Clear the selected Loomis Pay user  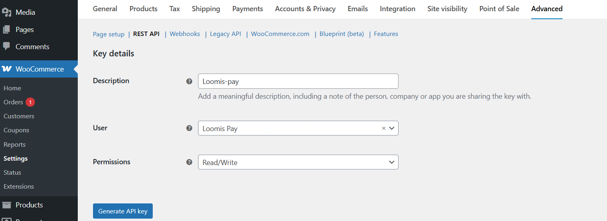click(x=384, y=128)
